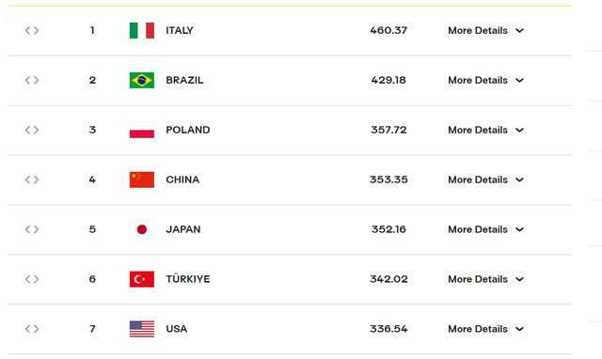Show More Details for USA
Screen dimensions: 602x359
click(x=485, y=329)
